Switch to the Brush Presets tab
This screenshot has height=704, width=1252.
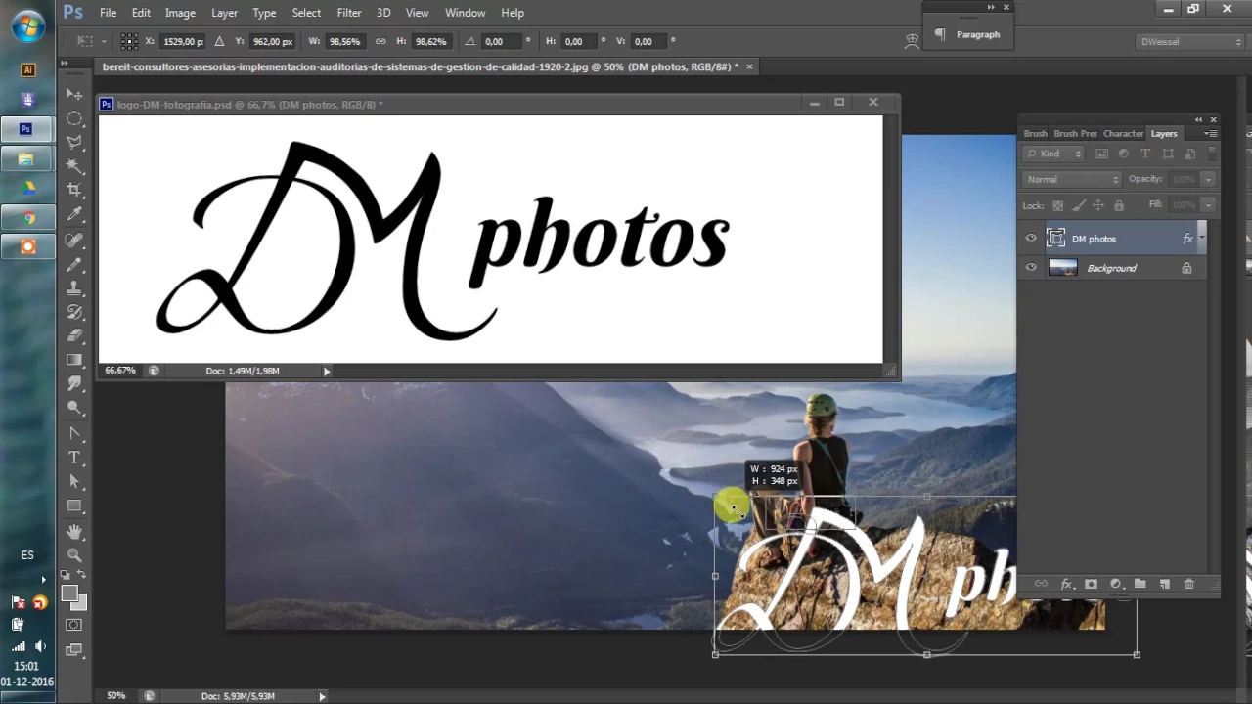(x=1075, y=133)
